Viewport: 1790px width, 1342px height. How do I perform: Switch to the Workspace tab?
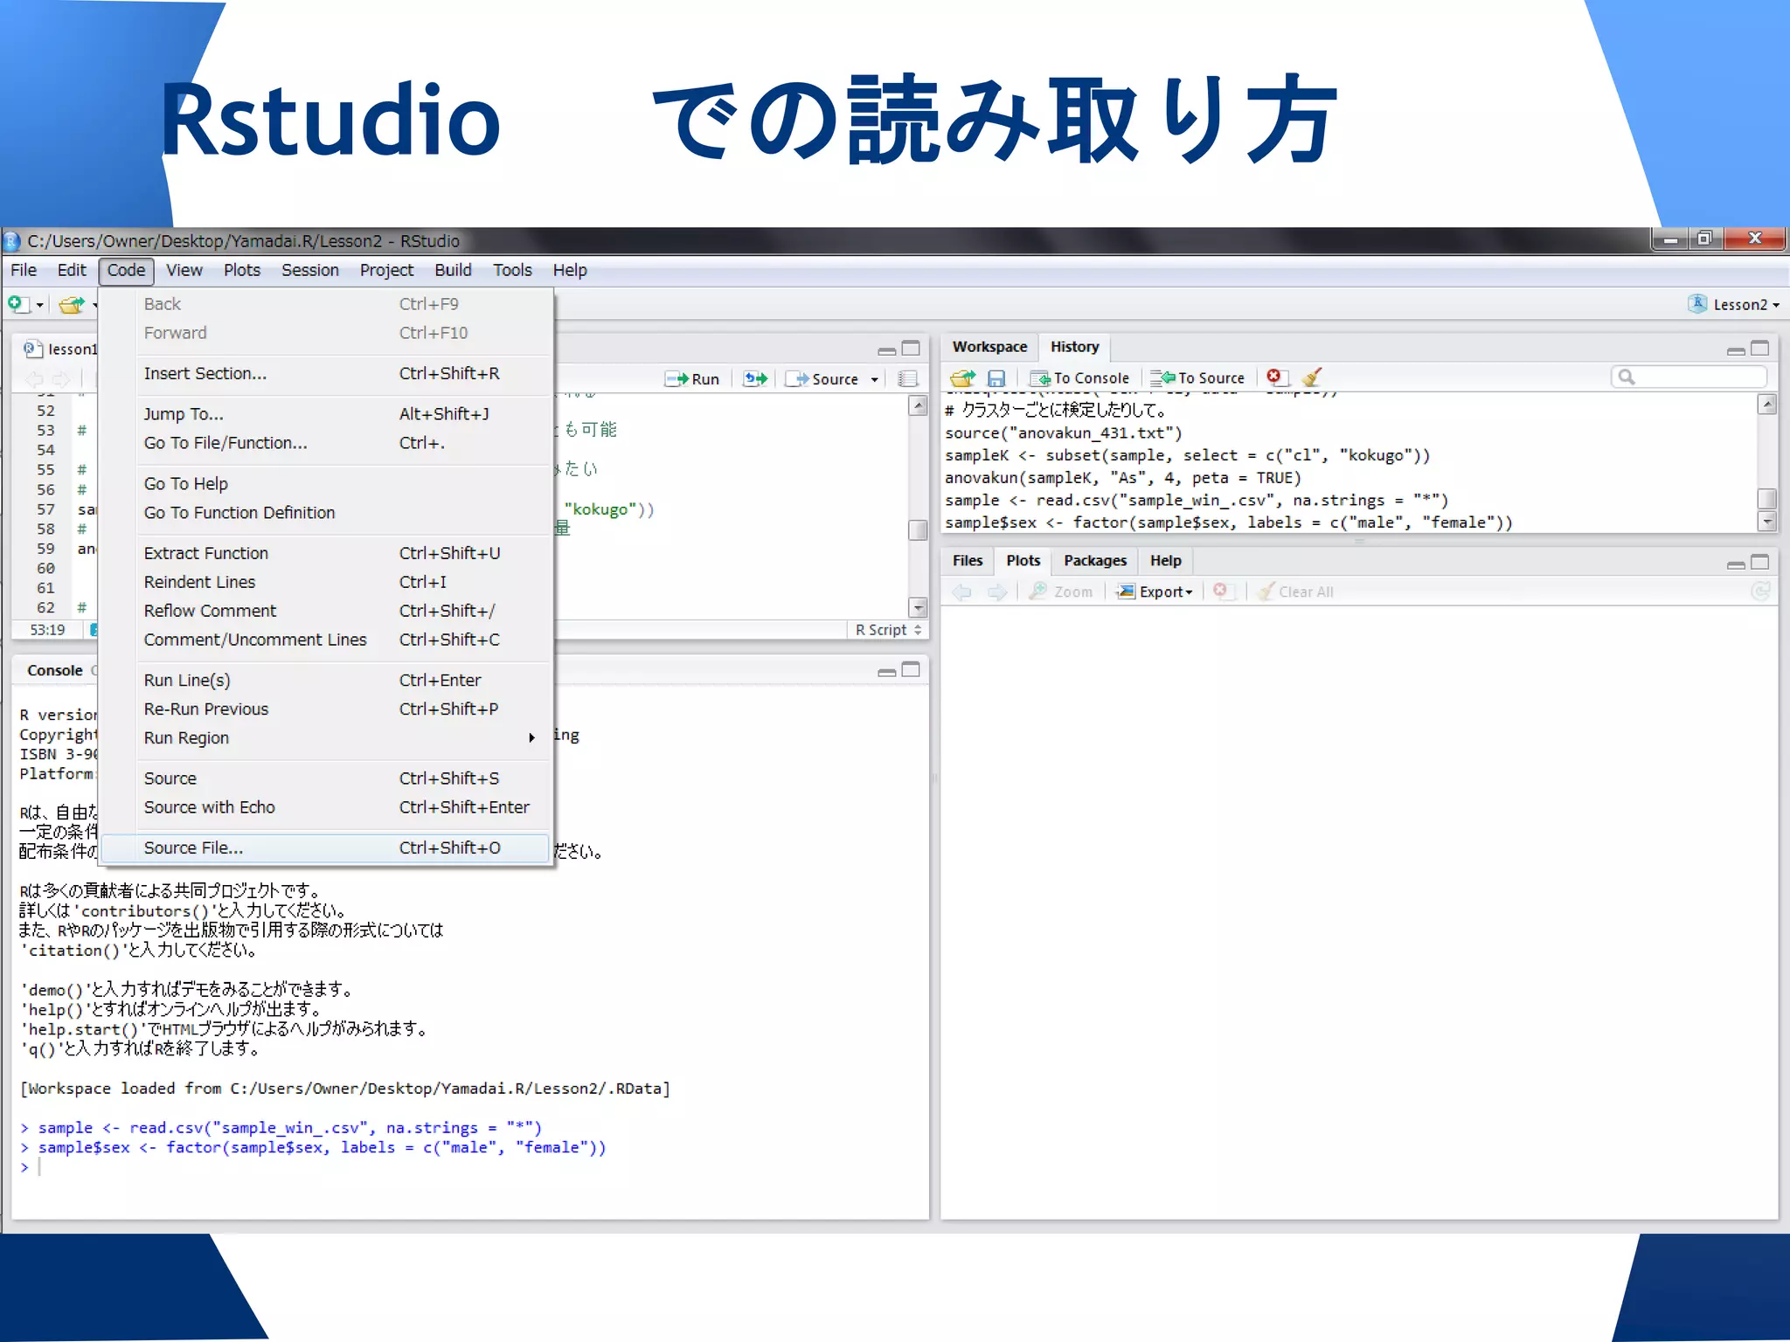(989, 347)
